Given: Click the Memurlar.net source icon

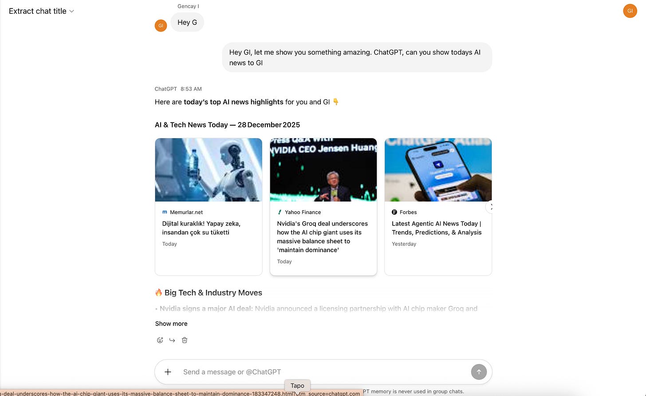Looking at the screenshot, I should (165, 212).
